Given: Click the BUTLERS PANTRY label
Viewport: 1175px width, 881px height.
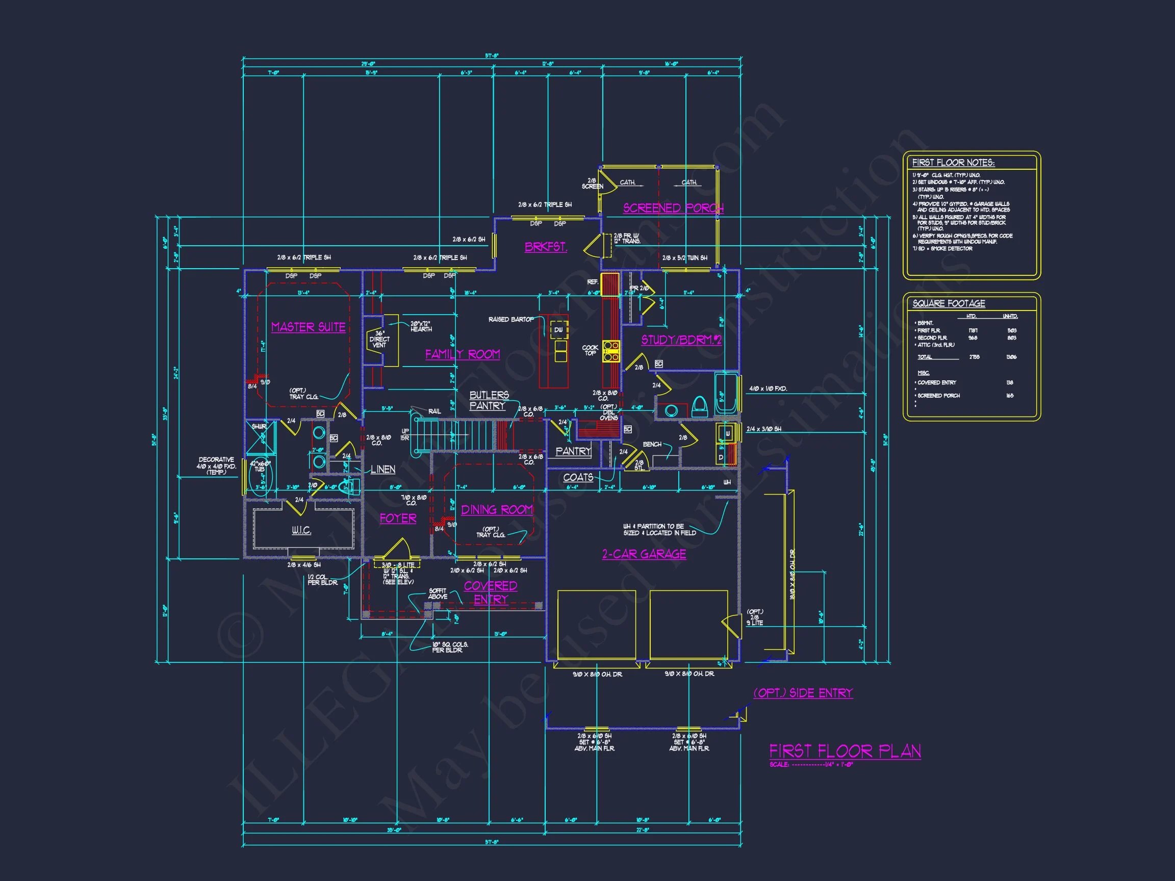Looking at the screenshot, I should pos(489,400).
